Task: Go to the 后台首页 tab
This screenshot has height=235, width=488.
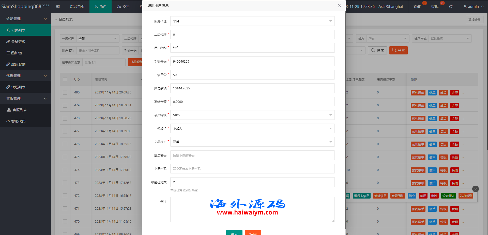Action: [77, 7]
